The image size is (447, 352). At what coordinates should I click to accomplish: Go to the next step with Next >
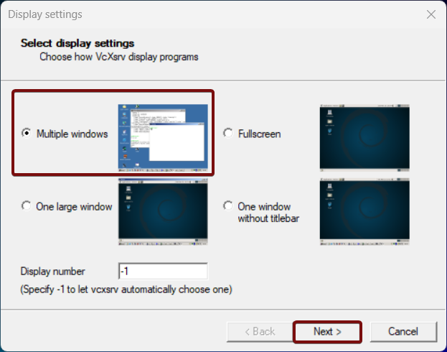(x=328, y=332)
